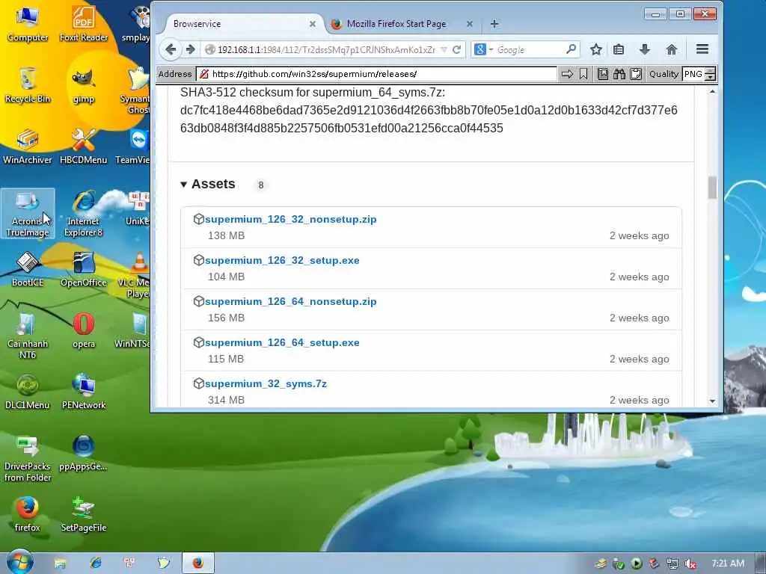Click the muted volume tray icon

pos(690,564)
